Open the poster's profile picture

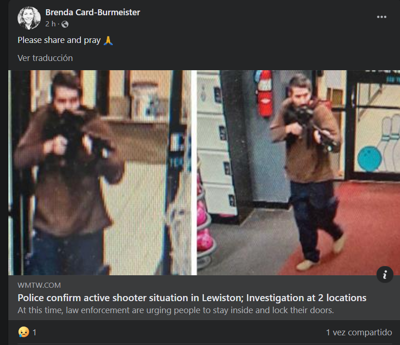pos(29,18)
